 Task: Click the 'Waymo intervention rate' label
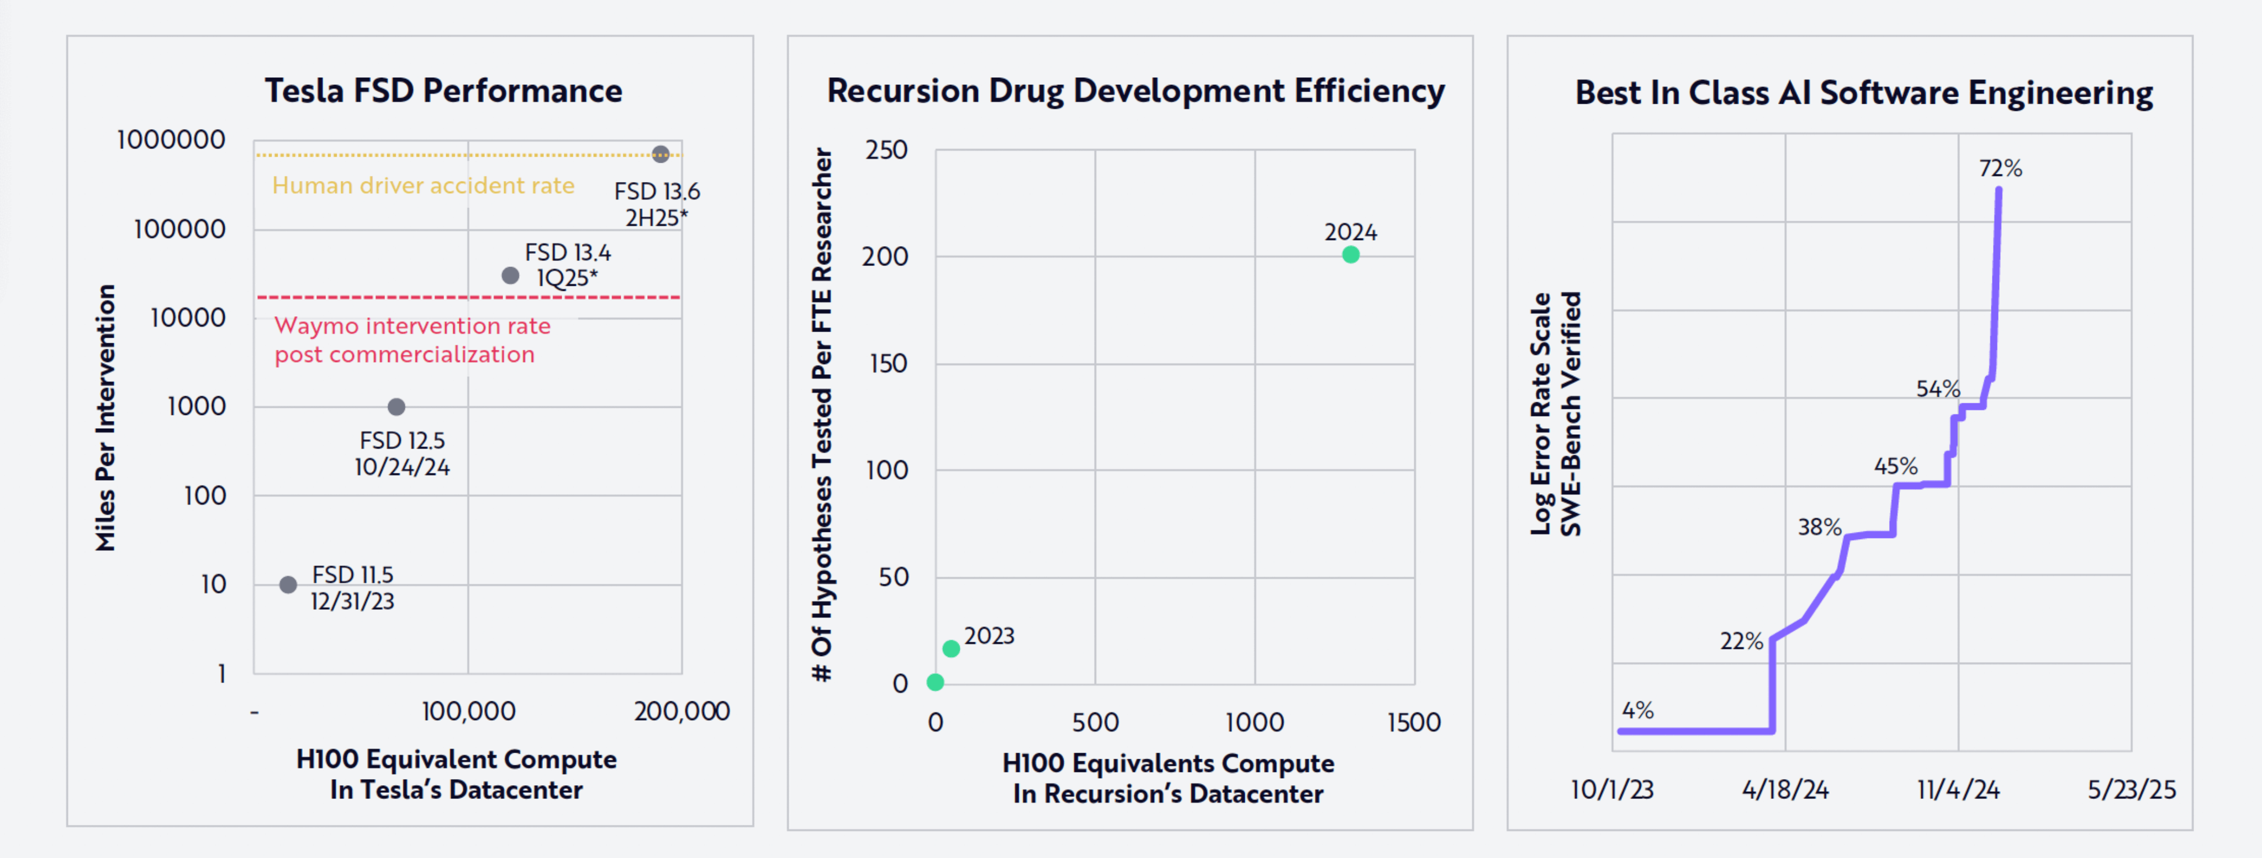coord(413,340)
